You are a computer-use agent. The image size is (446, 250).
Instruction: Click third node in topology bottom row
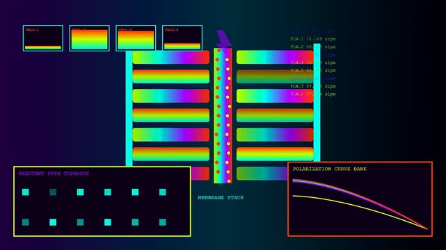(80, 222)
